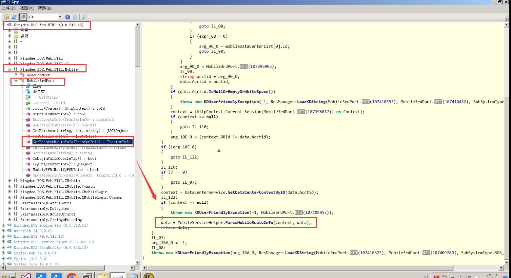
Task: Click the Login(TranferInfo) method icon
Action: tap(29, 164)
